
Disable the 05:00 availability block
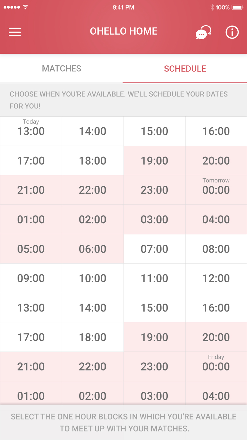[x=31, y=249]
